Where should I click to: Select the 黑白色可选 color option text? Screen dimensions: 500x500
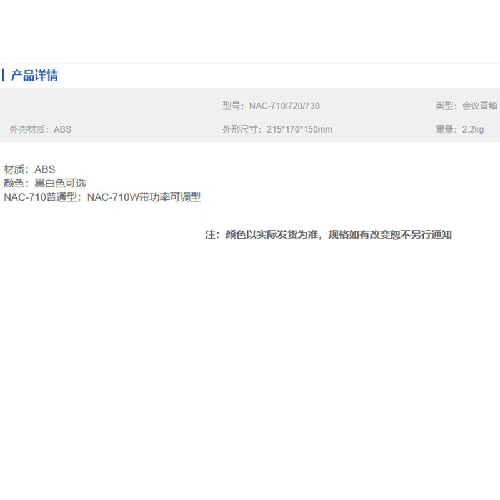point(60,183)
